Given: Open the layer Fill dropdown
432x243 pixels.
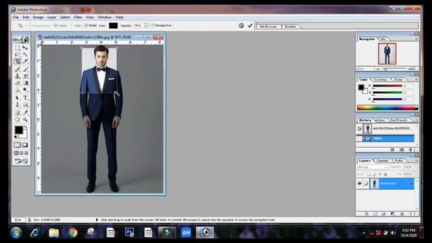Looking at the screenshot, I should [415, 174].
